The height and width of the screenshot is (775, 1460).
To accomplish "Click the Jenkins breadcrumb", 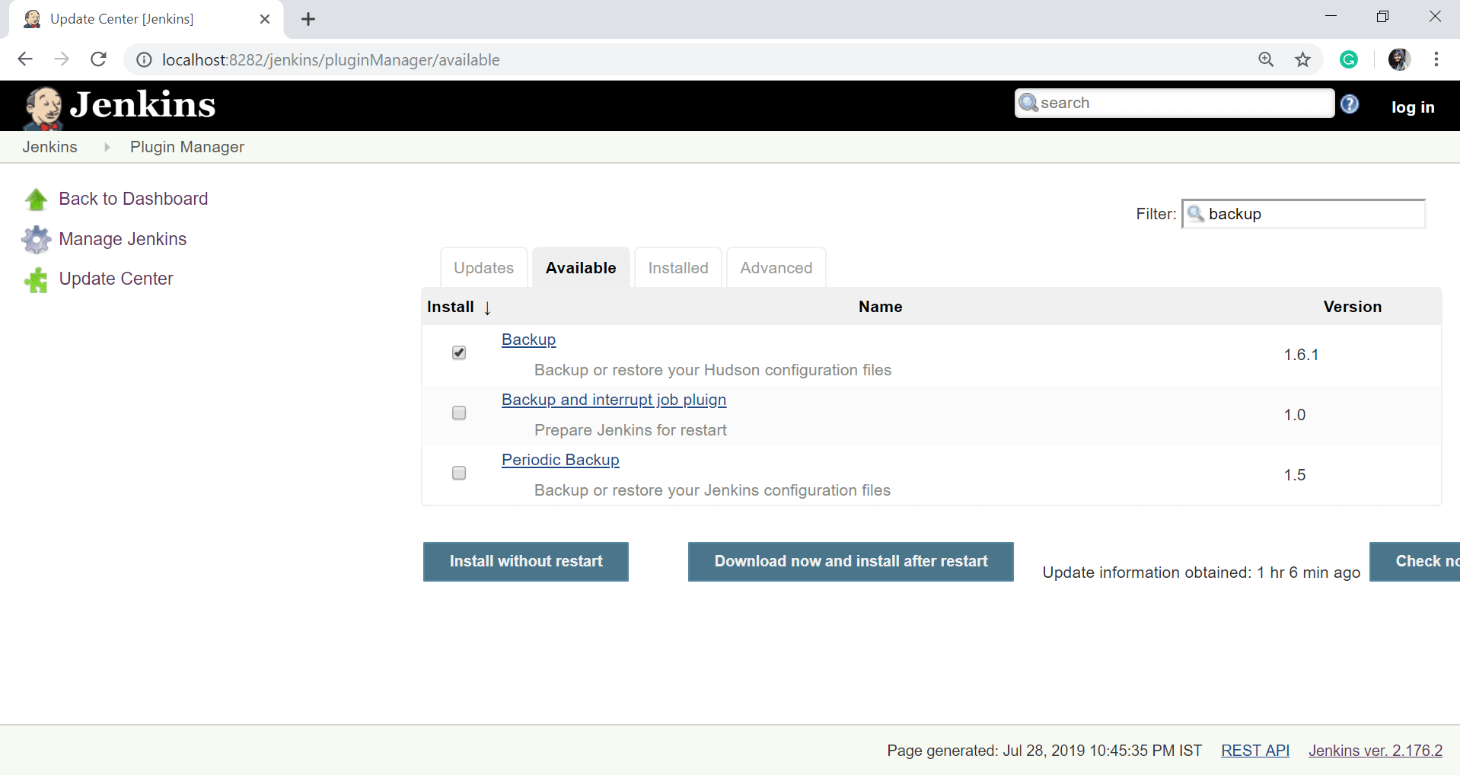I will pyautogui.click(x=49, y=147).
